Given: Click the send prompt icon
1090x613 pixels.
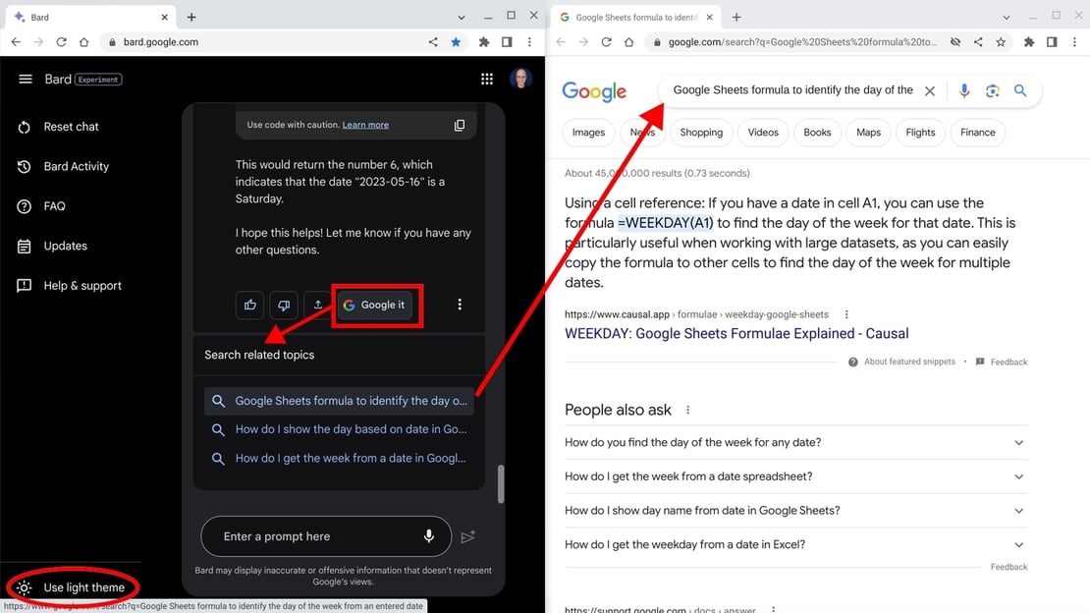Looking at the screenshot, I should tap(468, 536).
